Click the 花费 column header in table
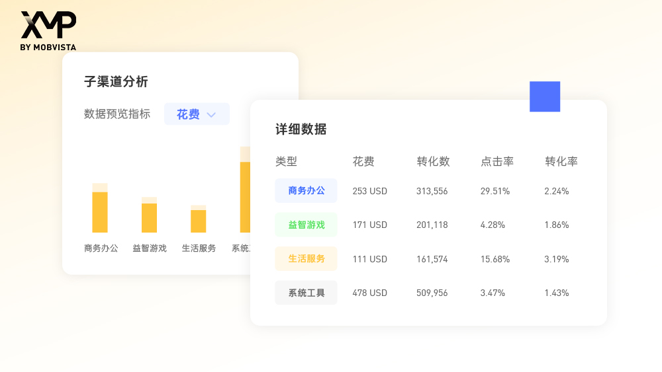Image resolution: width=662 pixels, height=372 pixels. pyautogui.click(x=363, y=161)
